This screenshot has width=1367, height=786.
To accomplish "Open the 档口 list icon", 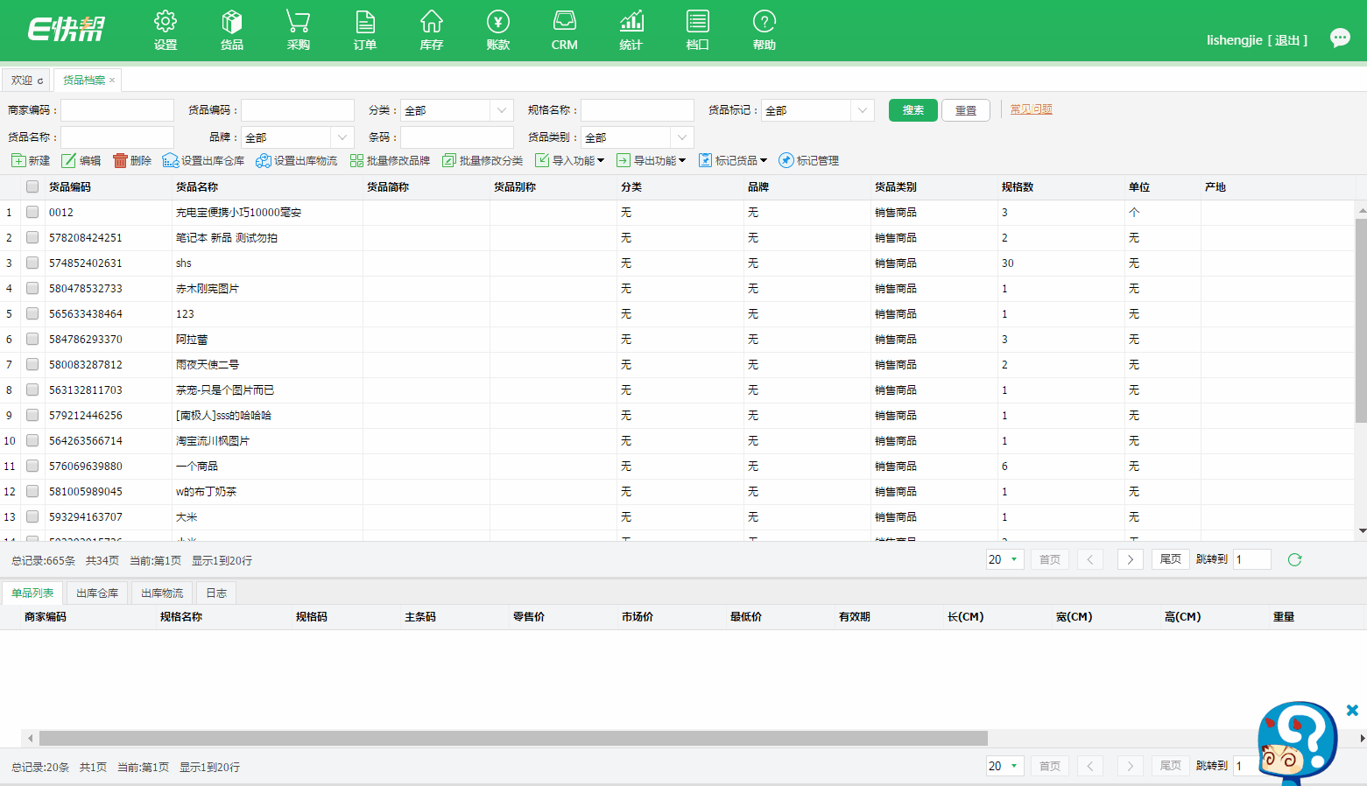I will point(698,30).
